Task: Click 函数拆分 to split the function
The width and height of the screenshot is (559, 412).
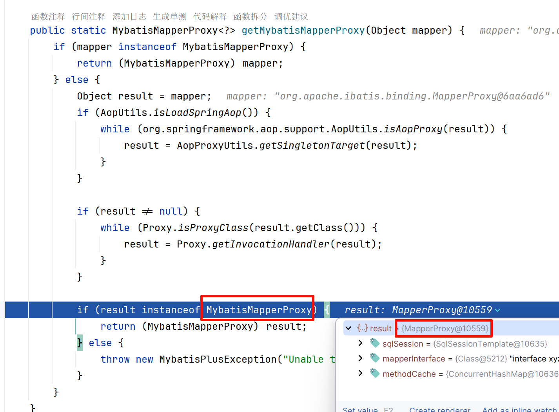Action: 250,16
